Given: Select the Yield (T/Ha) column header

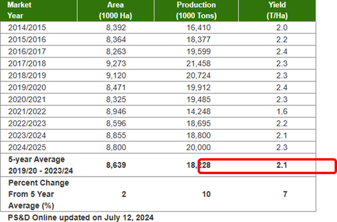Looking at the screenshot, I should [x=277, y=10].
